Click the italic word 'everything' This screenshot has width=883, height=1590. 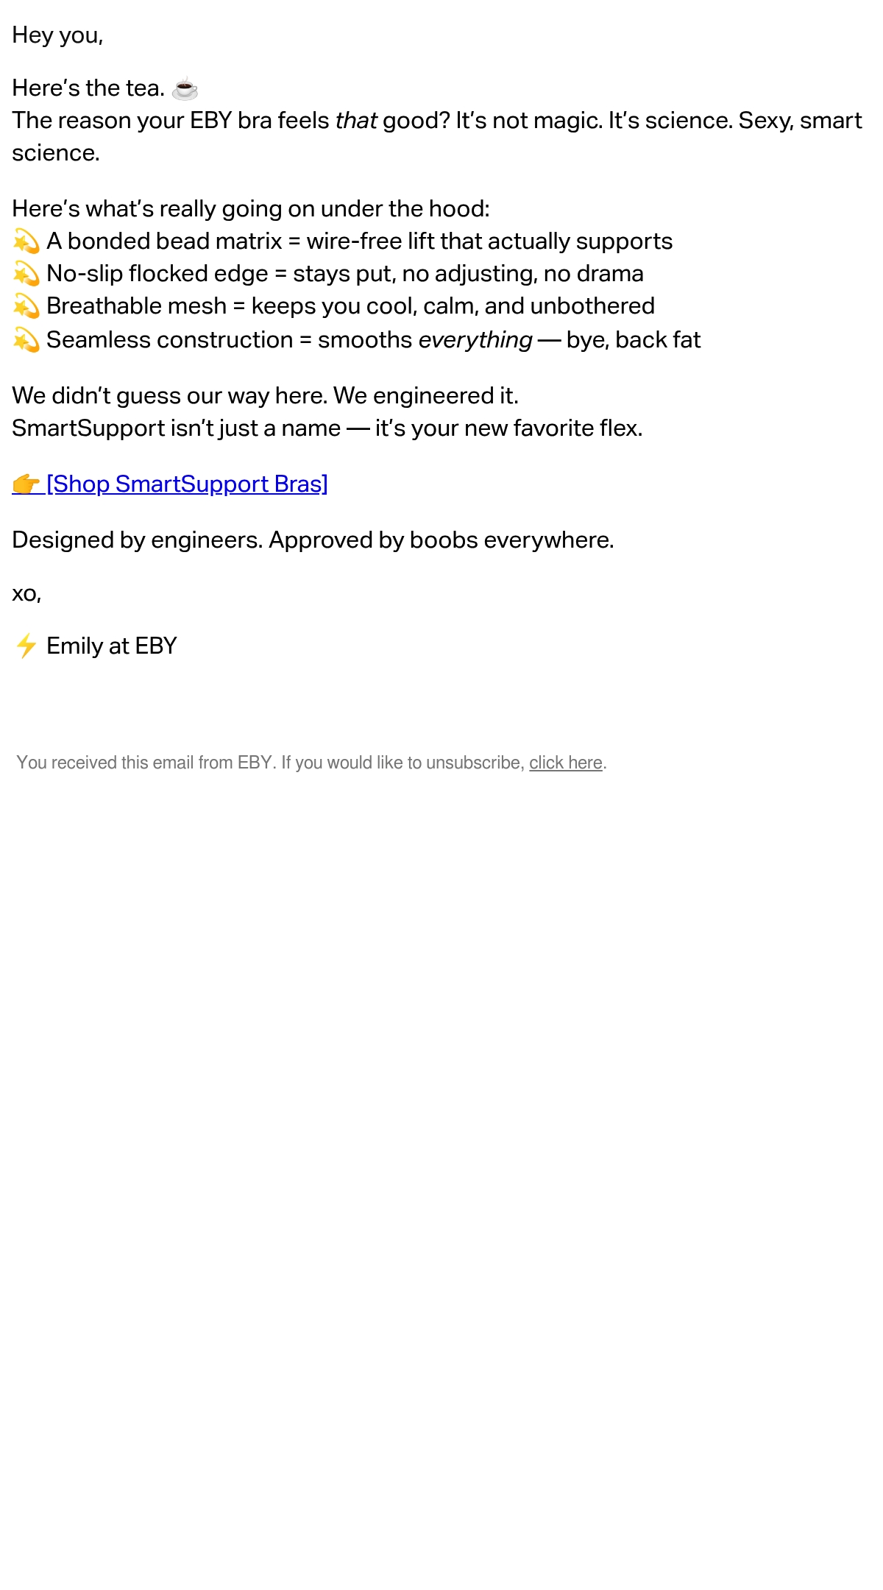click(475, 340)
